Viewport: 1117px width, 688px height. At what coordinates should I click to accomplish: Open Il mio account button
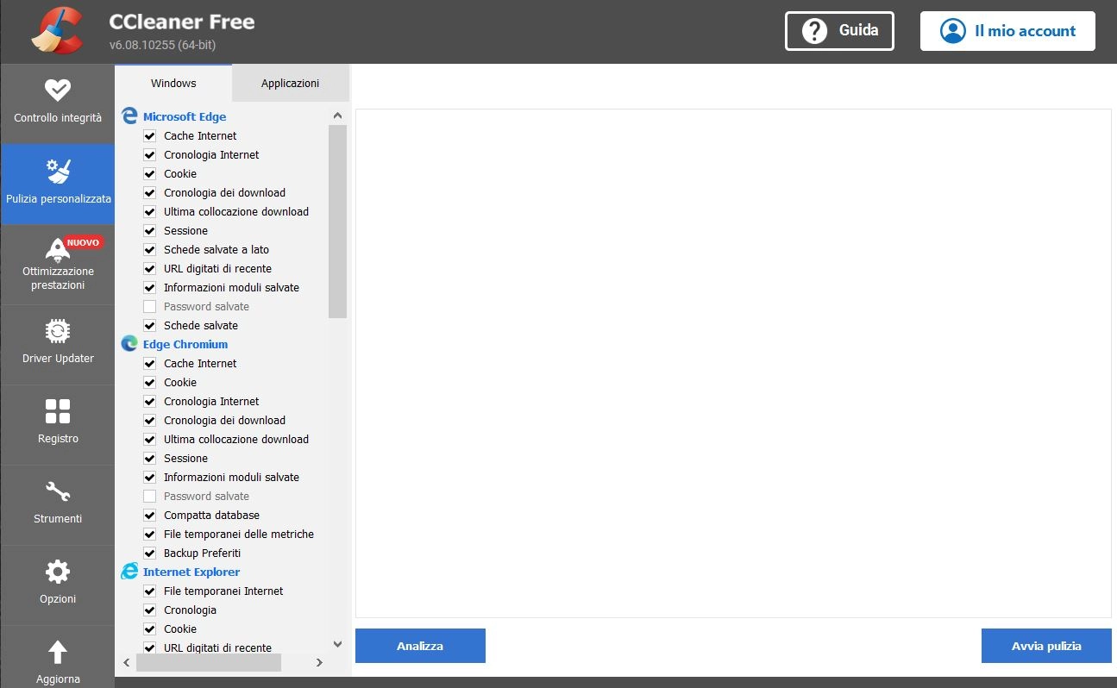click(1007, 31)
